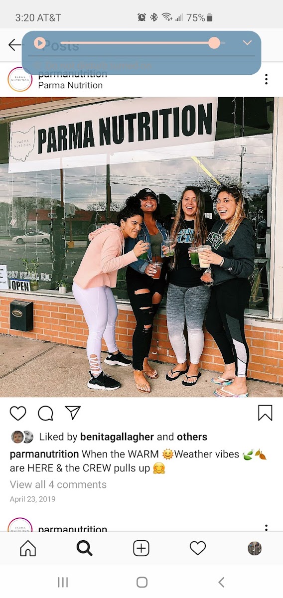Open three-dot options menu for Parma Nutrition post

267,79
